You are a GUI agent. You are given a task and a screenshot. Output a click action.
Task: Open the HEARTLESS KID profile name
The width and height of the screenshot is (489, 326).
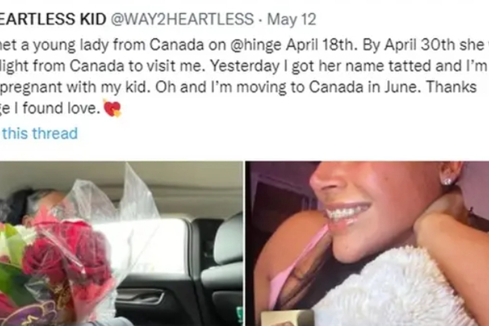(53, 19)
